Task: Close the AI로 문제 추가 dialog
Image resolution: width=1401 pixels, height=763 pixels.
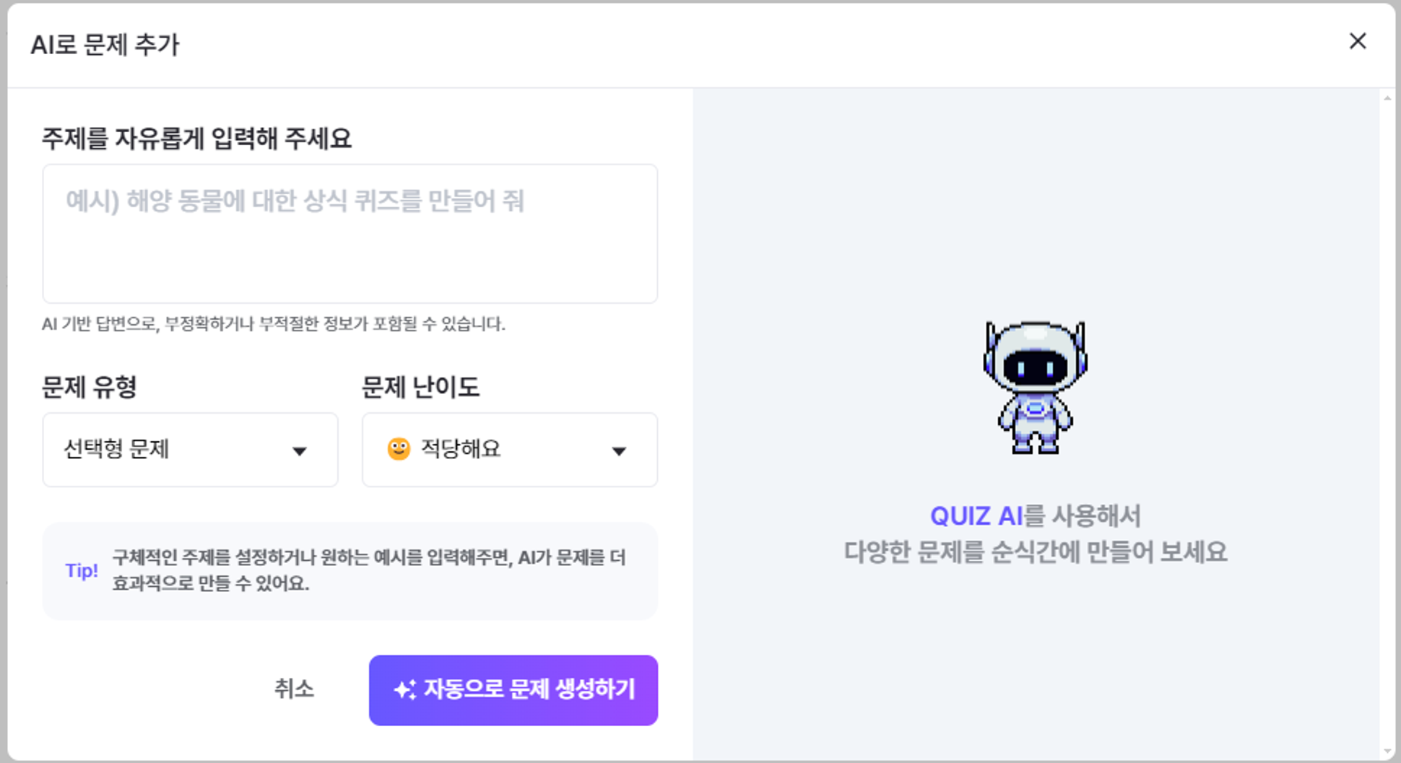Action: tap(1358, 41)
